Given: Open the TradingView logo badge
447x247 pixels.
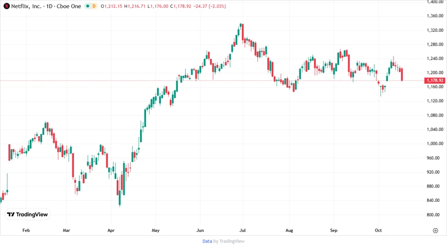Looking at the screenshot, I should tap(28, 215).
